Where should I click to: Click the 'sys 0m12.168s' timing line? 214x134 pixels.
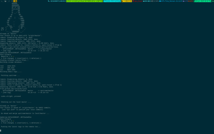click(8, 70)
